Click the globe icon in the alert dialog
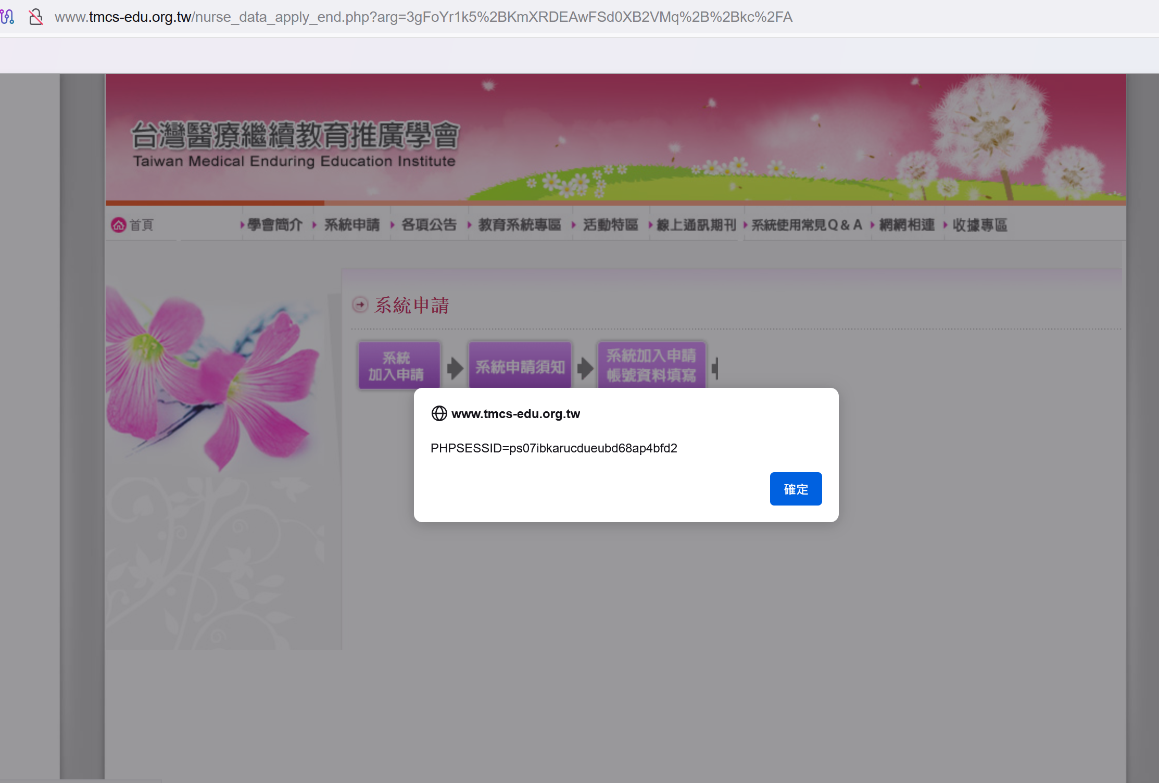1159x783 pixels. point(439,413)
